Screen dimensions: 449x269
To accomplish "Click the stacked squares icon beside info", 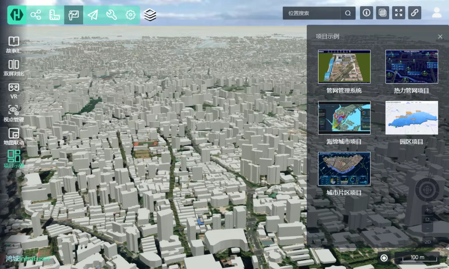I will (x=382, y=13).
